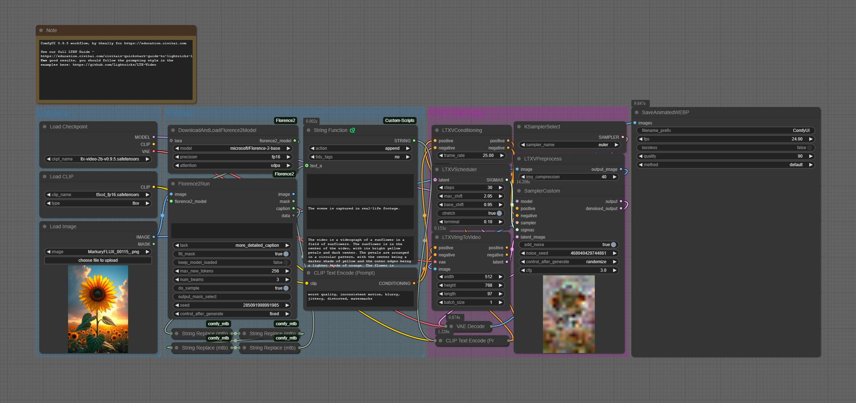Collapse the Load Checkpoint node via its dot
The height and width of the screenshot is (403, 856).
[x=45, y=127]
